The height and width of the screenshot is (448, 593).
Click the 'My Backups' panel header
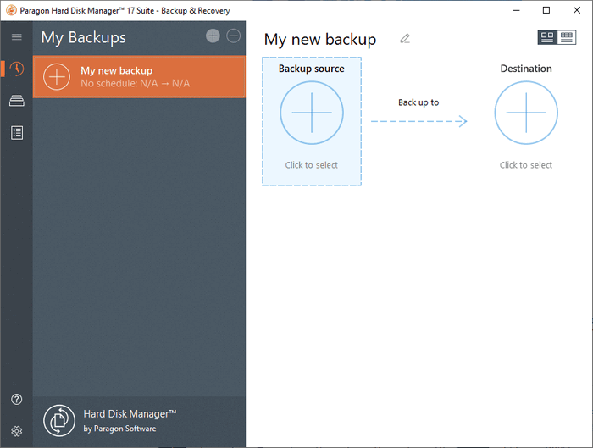(x=84, y=37)
